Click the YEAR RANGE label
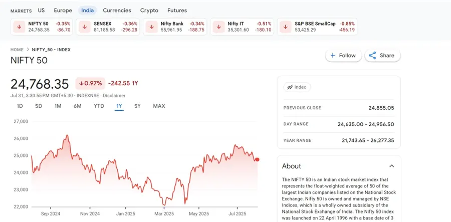The height and width of the screenshot is (222, 451). coord(297,141)
